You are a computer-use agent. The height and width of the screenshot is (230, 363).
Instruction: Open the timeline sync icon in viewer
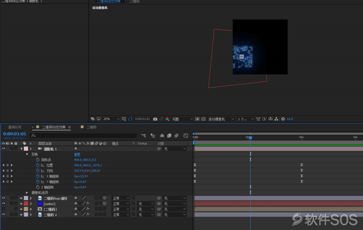point(270,119)
